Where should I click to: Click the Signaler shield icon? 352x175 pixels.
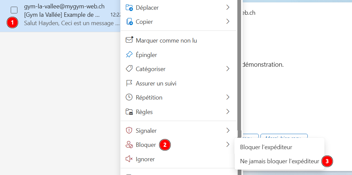tap(129, 130)
